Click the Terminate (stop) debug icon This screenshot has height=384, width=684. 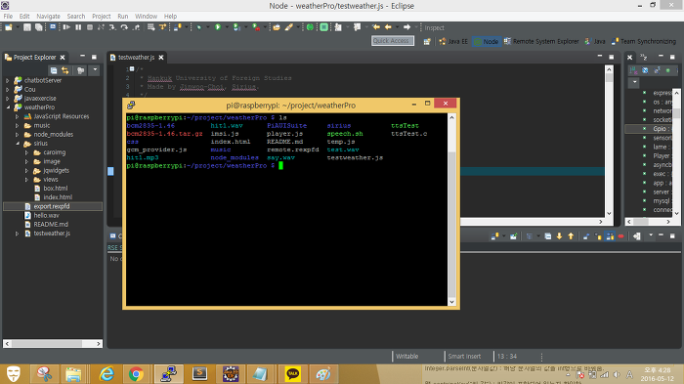point(90,27)
